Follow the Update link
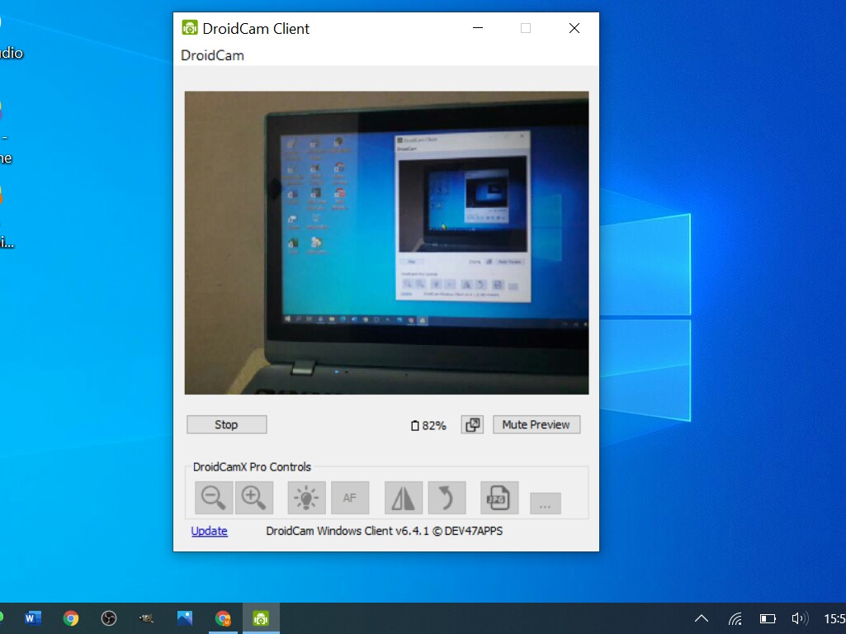Image resolution: width=846 pixels, height=634 pixels. [209, 531]
